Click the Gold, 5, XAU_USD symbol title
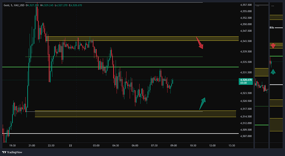 click(x=14, y=5)
